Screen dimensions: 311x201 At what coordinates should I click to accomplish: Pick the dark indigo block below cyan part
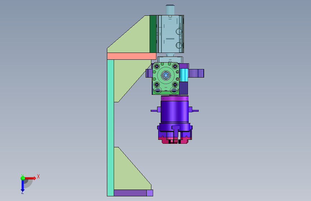pyautogui.click(x=183, y=88)
